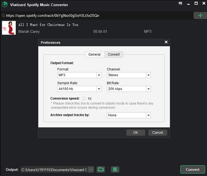Switch to the General tab

click(94, 55)
